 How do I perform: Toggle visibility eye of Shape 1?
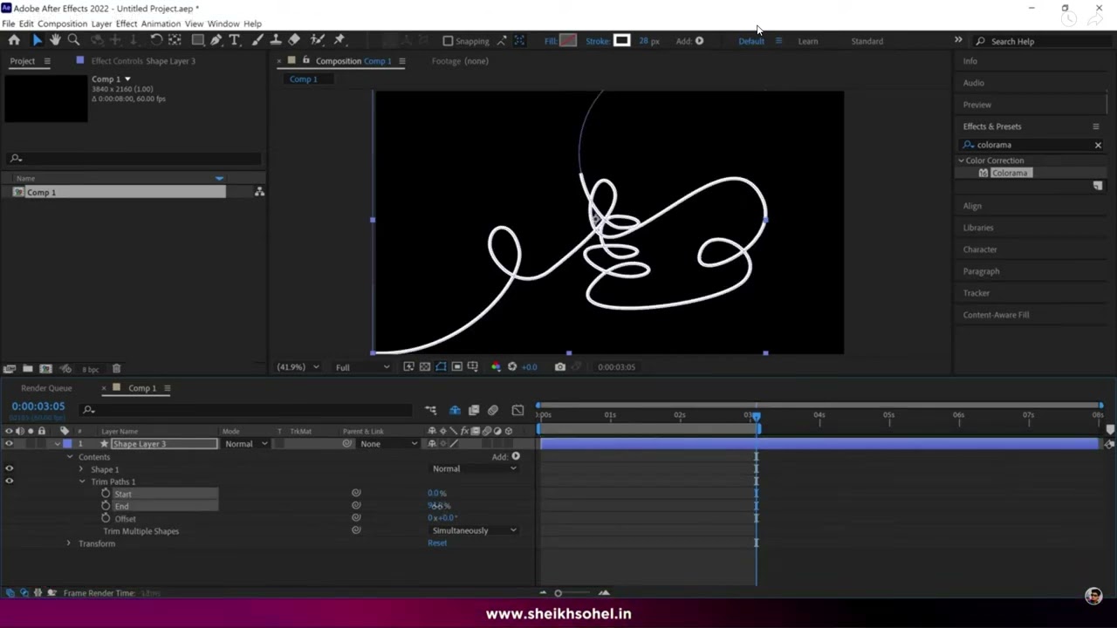[9, 468]
